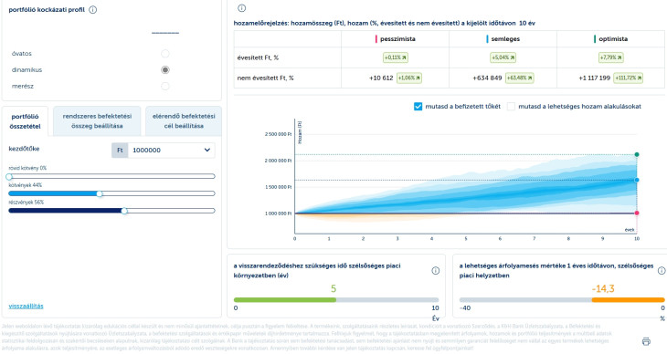Image resolution: width=667 pixels, height=354 pixels.
Task: Click the green recovery time bar showing 5
Action: click(x=285, y=299)
